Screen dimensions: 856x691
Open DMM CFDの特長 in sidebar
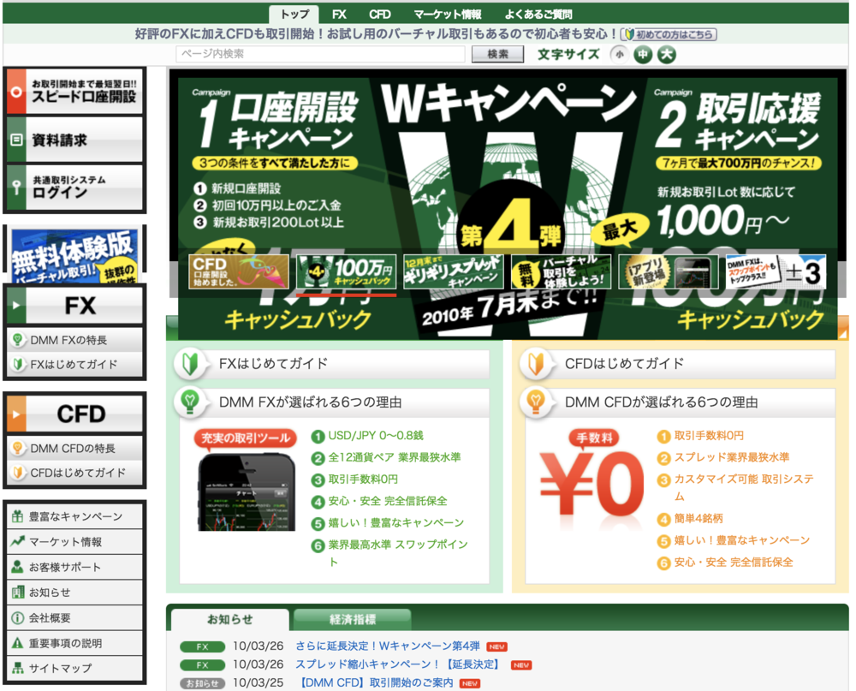point(74,449)
